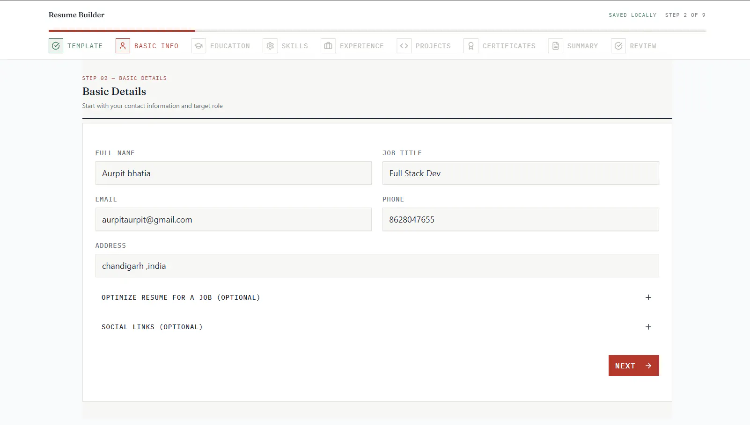Click the Template step checkmark icon
The width and height of the screenshot is (750, 425).
[x=56, y=46]
